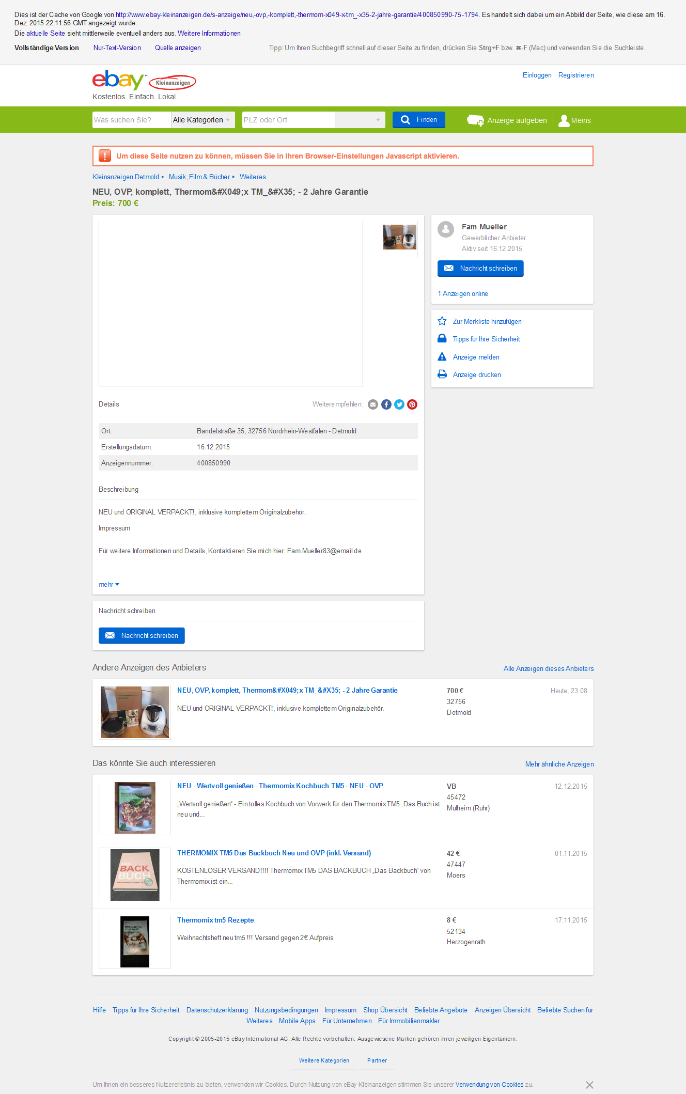Click the seller's Thermomix ad thumbnail
Screen dimensions: 686x1094
(135, 712)
